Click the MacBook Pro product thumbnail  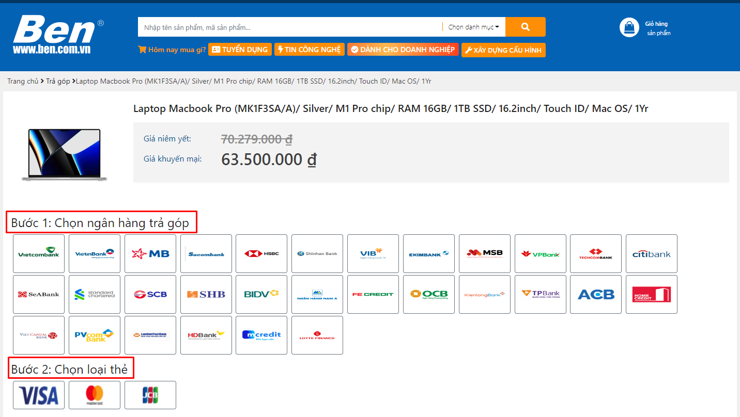click(x=65, y=155)
